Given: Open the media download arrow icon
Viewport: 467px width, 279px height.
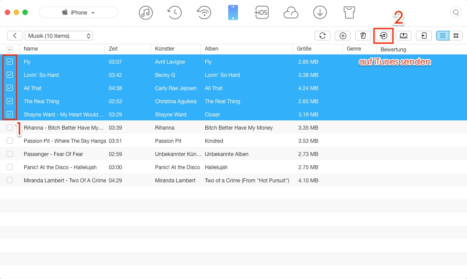Looking at the screenshot, I should point(320,13).
